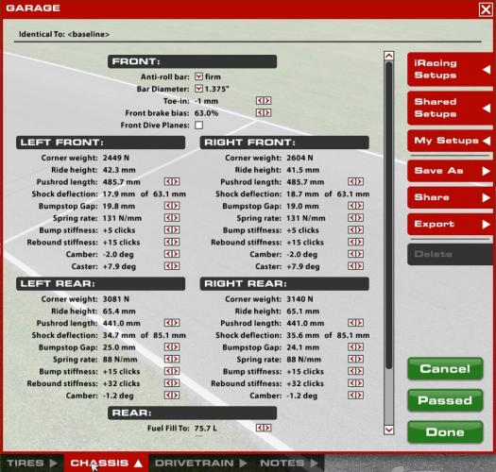This screenshot has width=496, height=472.
Task: Expand the Shared Setups list
Action: [450, 109]
